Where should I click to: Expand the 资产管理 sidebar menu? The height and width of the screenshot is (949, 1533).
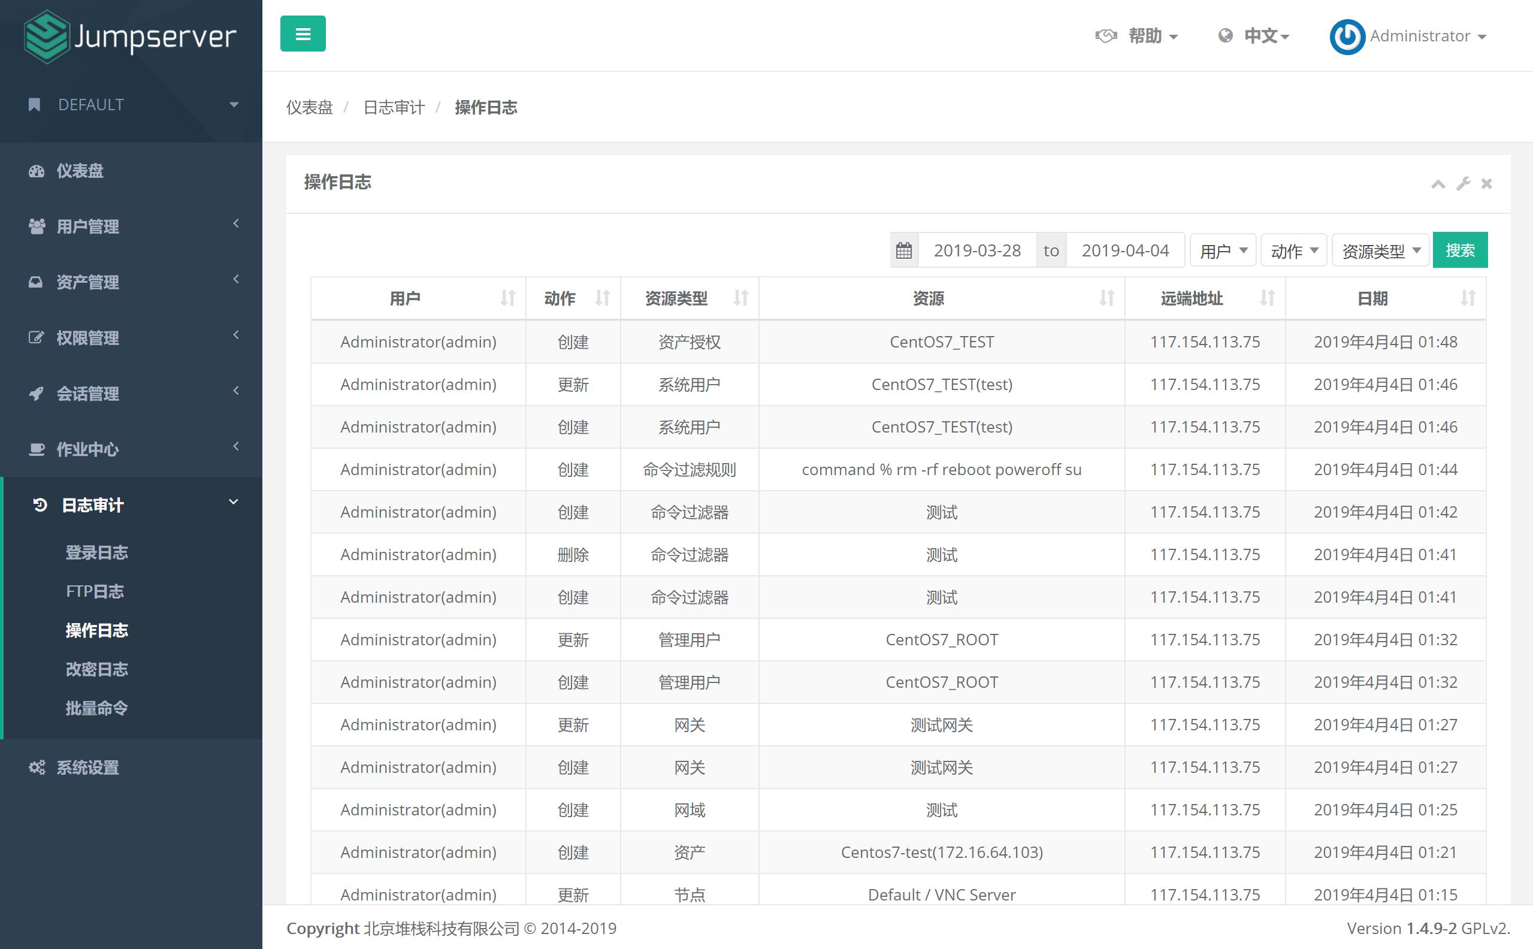[x=131, y=282]
